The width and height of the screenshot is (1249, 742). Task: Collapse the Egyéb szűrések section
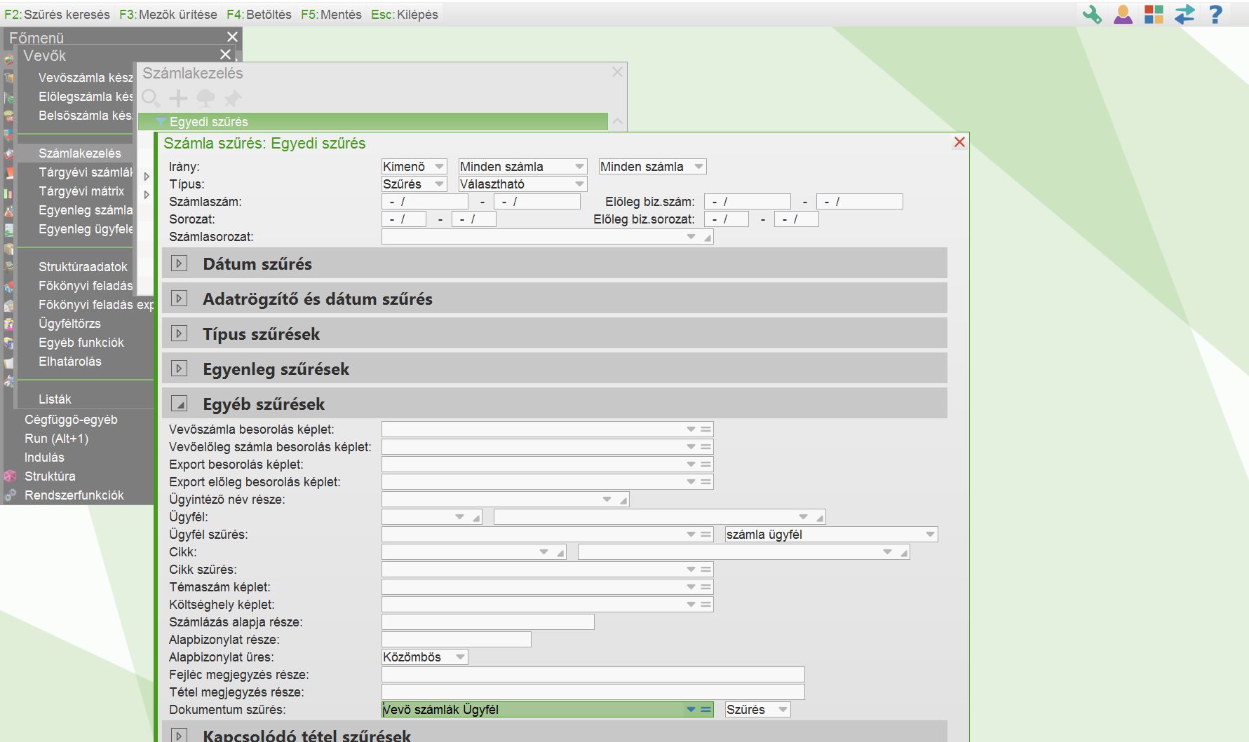pyautogui.click(x=180, y=404)
